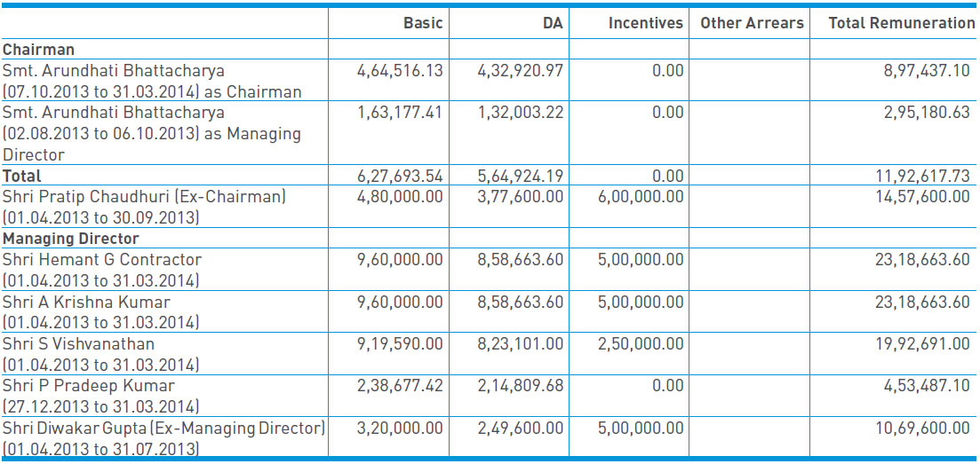980x464 pixels.
Task: Click the Basic column header
Action: pos(422,23)
